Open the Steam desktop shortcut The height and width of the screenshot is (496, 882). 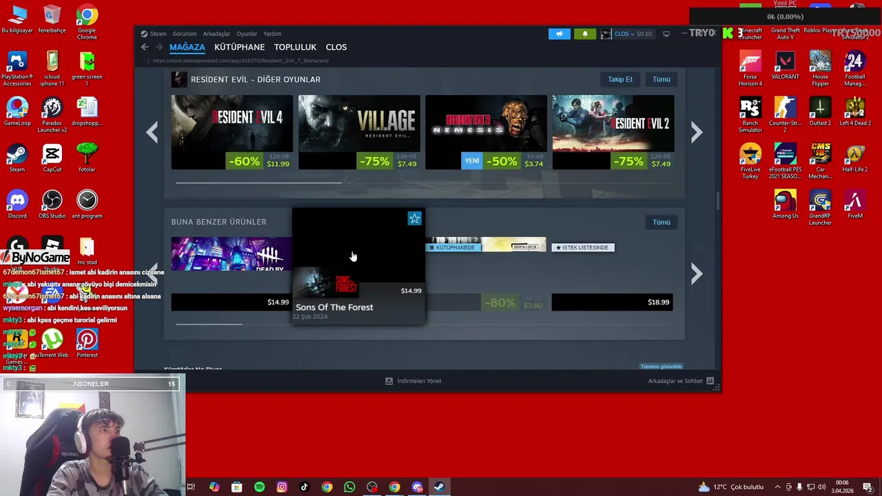click(x=17, y=158)
